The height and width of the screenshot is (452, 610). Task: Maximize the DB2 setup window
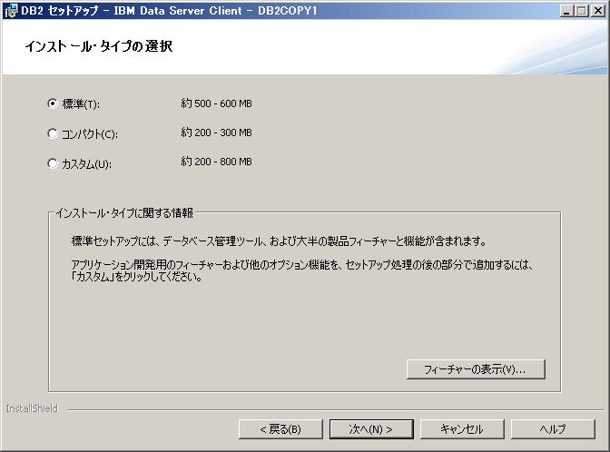tap(582, 11)
